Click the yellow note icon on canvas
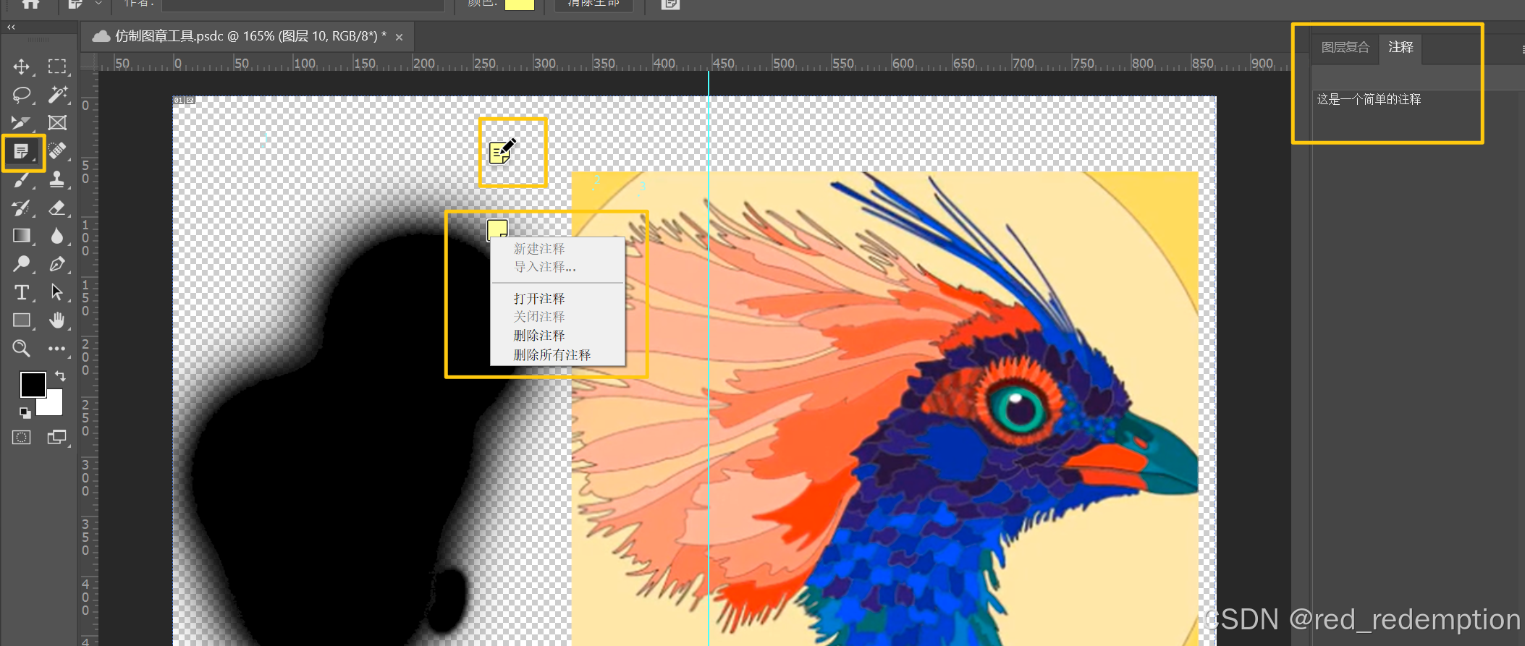The width and height of the screenshot is (1525, 646). coord(497,229)
